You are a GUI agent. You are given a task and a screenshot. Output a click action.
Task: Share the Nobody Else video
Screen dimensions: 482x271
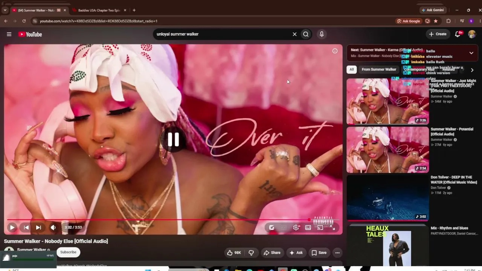[x=272, y=253]
